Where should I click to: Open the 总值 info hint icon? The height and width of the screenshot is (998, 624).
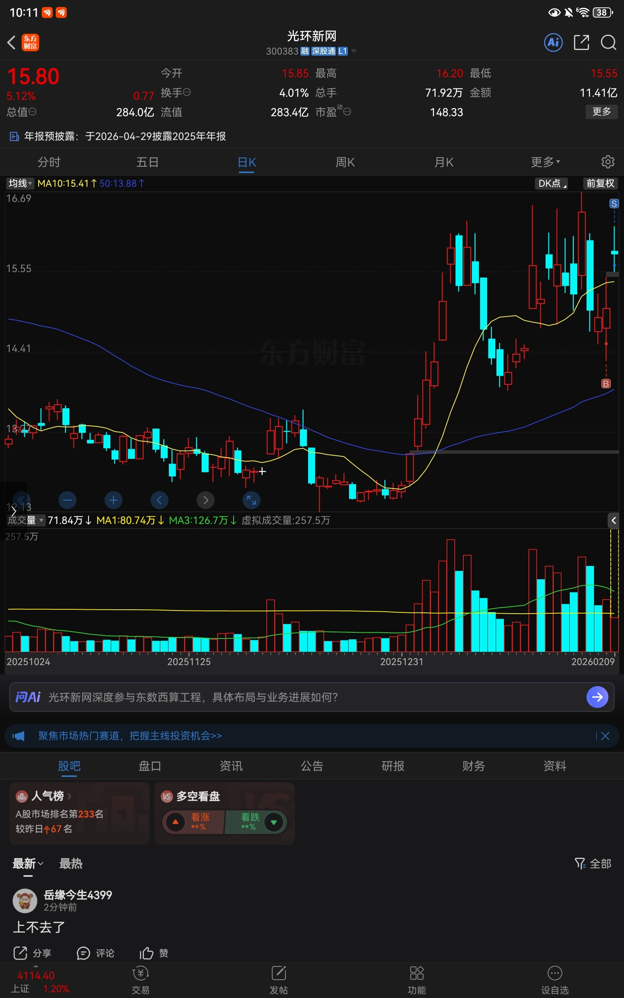click(33, 112)
